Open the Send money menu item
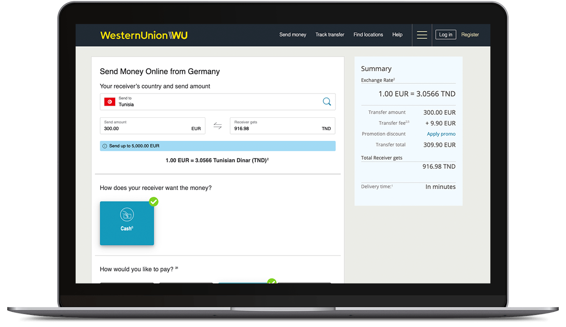The width and height of the screenshot is (566, 327). tap(293, 35)
